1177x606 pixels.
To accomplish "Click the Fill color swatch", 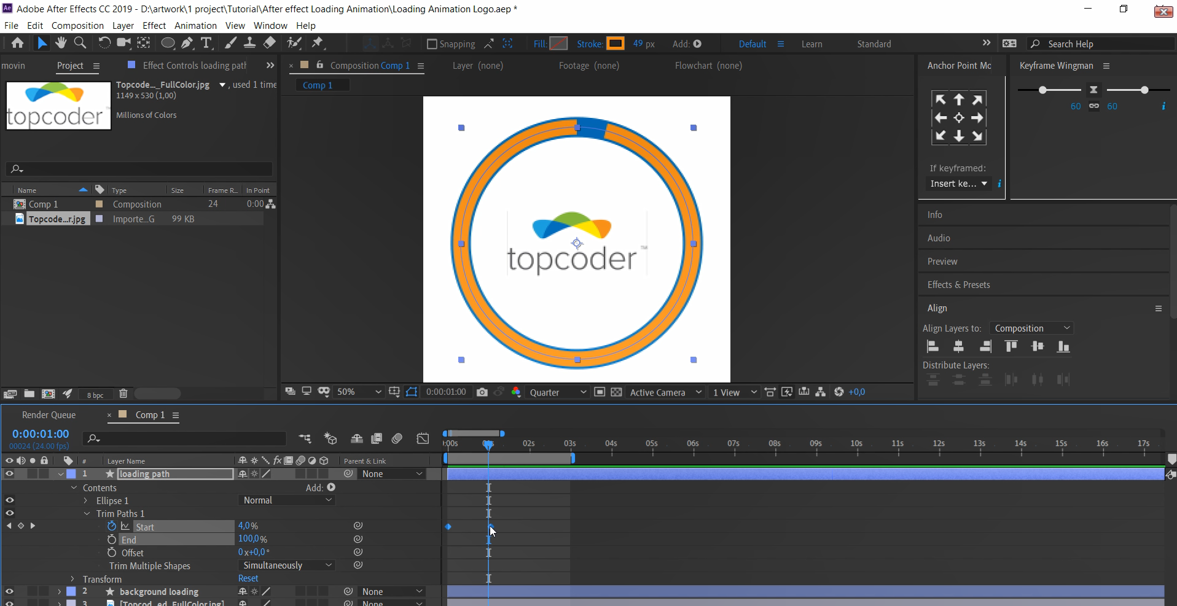I will click(x=558, y=43).
